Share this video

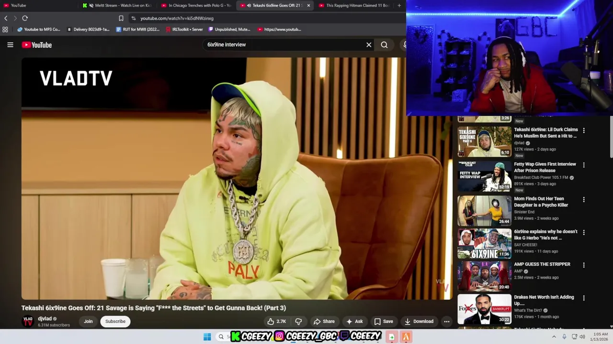coord(324,322)
